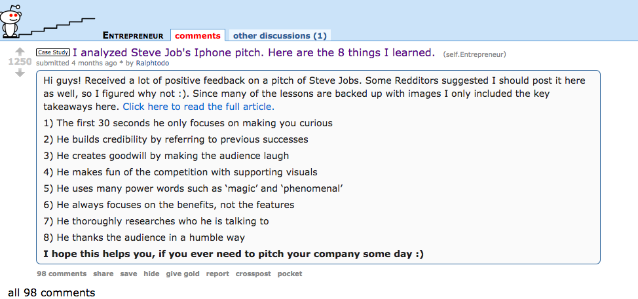Click here to read the full article
The image size is (638, 299).
(x=198, y=107)
